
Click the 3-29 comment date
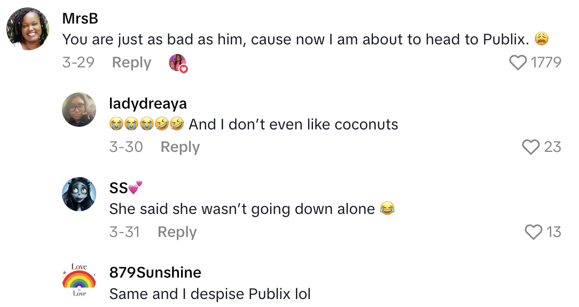point(78,63)
